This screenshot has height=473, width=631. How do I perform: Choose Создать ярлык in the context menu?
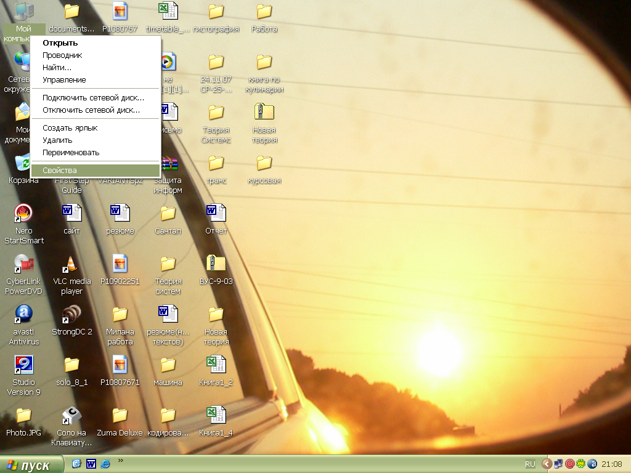[96, 128]
